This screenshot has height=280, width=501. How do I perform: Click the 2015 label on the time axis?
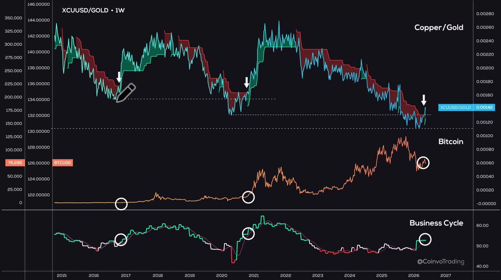(x=61, y=275)
